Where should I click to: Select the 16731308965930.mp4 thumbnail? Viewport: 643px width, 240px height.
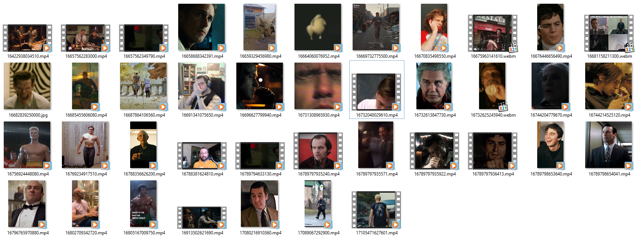pos(318,86)
